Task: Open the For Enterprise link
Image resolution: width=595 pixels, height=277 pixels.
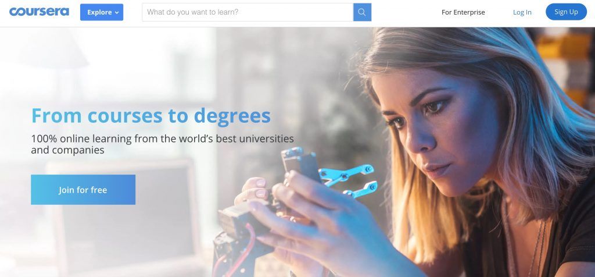Action: (x=463, y=12)
